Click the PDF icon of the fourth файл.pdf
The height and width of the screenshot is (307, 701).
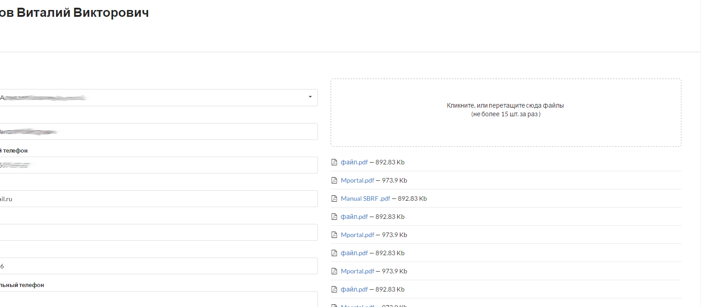[x=334, y=289]
